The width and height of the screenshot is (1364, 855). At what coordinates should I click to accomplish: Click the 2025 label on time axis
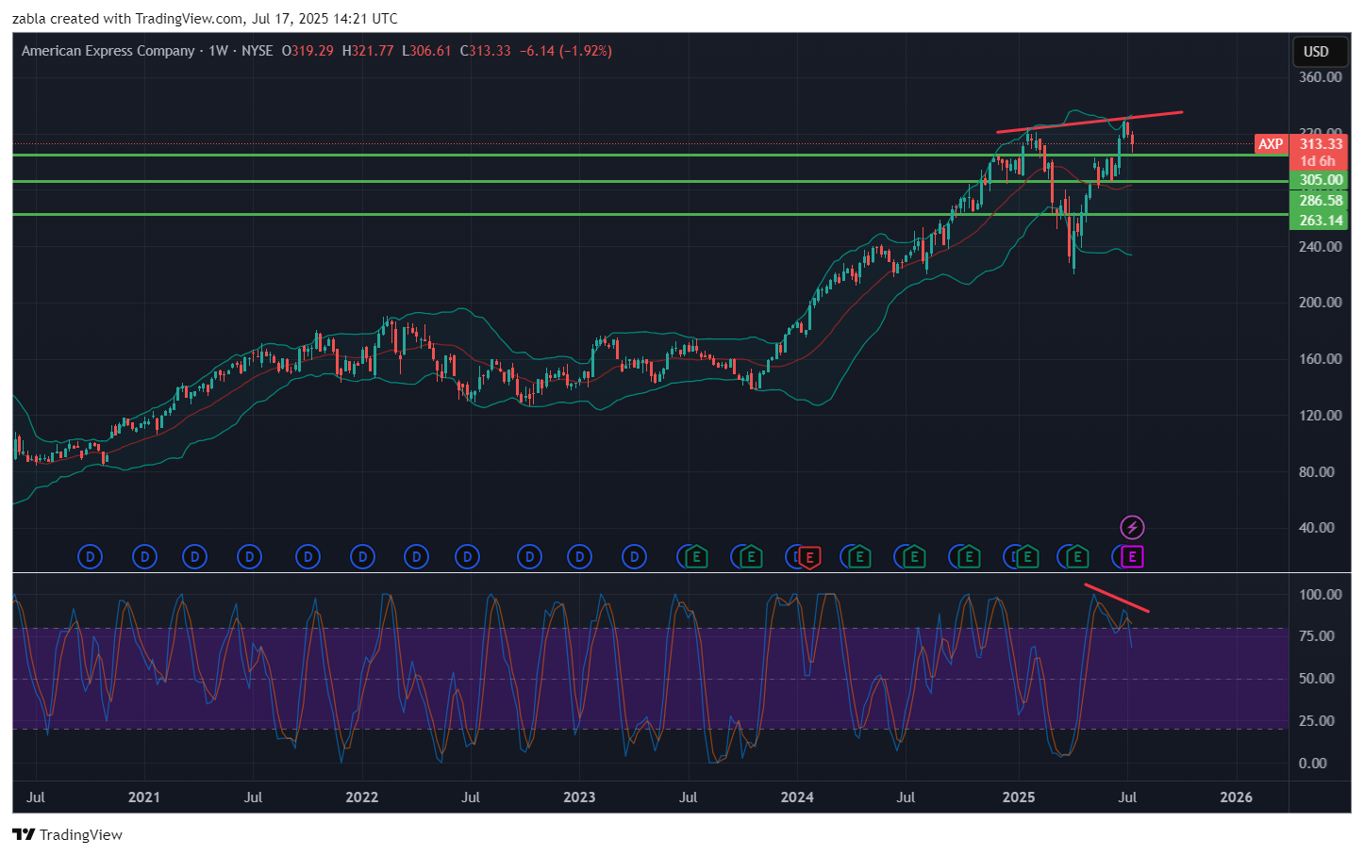click(x=1019, y=797)
